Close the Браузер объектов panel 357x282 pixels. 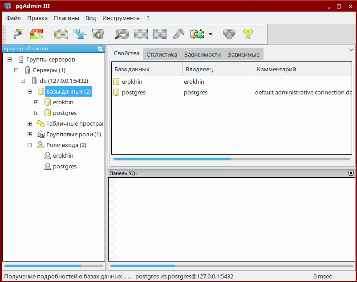[101, 48]
